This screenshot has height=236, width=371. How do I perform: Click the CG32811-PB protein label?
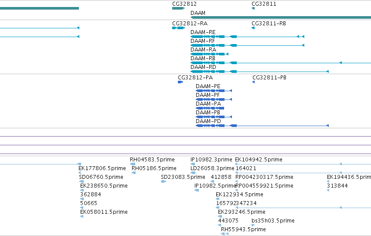(x=269, y=78)
